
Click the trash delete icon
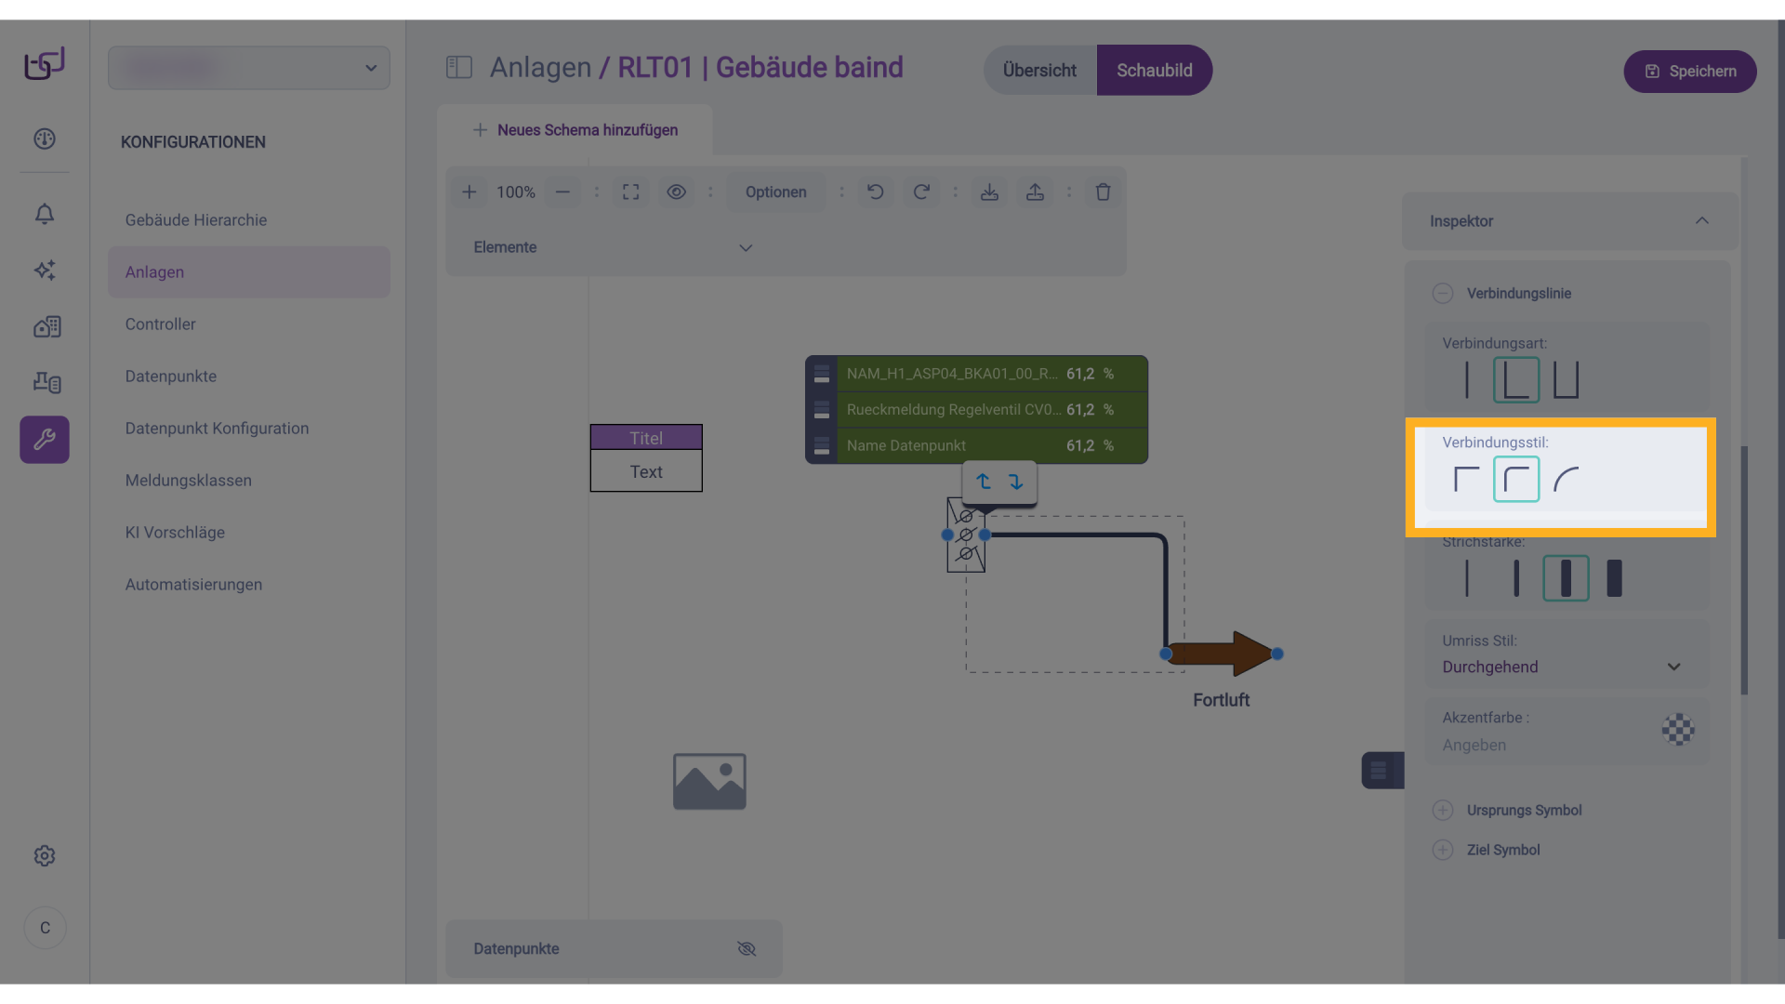tap(1103, 192)
